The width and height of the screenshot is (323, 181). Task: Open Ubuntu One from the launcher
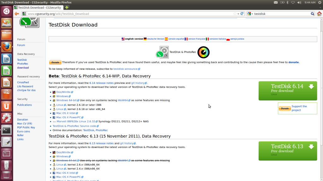point(6,107)
